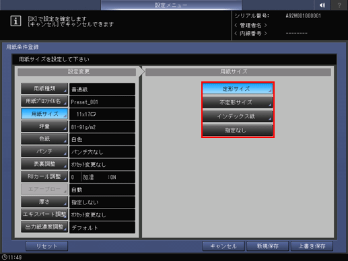Click the 用紙サイズ panel header
The image size is (348, 261).
(x=238, y=72)
